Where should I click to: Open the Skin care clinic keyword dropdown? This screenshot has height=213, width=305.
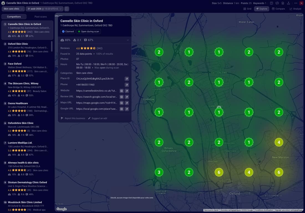13,9
